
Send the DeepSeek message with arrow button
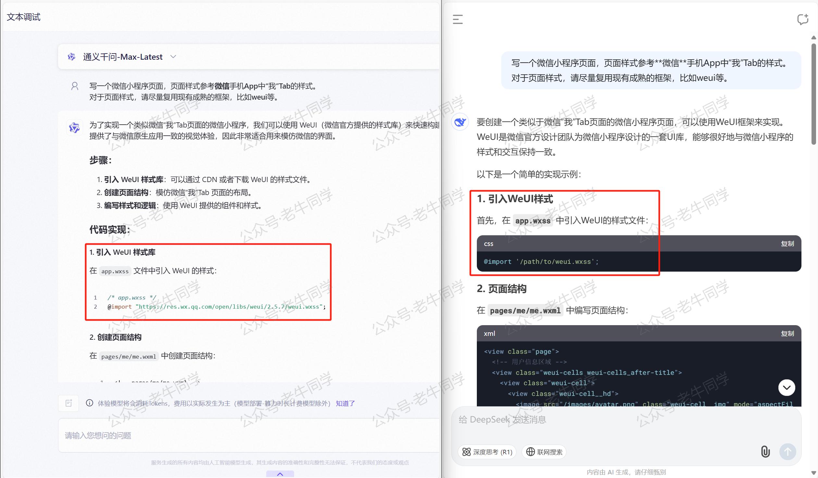coord(788,451)
